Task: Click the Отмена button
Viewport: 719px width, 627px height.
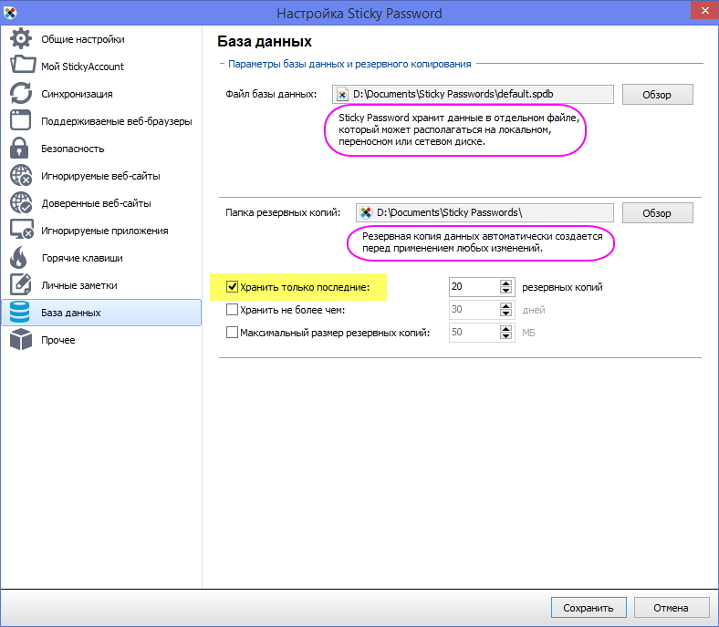Action: (x=671, y=608)
